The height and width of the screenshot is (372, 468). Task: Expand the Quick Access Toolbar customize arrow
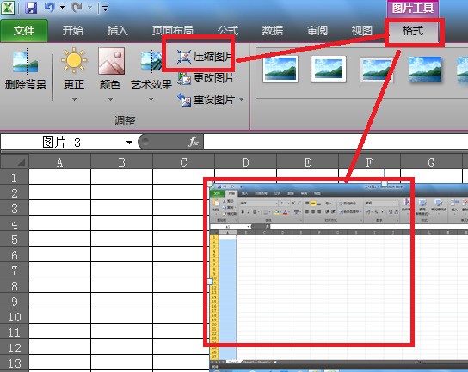pos(105,9)
